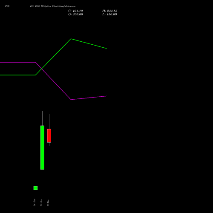Click the option chart title text
The width and height of the screenshot is (213, 213).
pos(53,6)
